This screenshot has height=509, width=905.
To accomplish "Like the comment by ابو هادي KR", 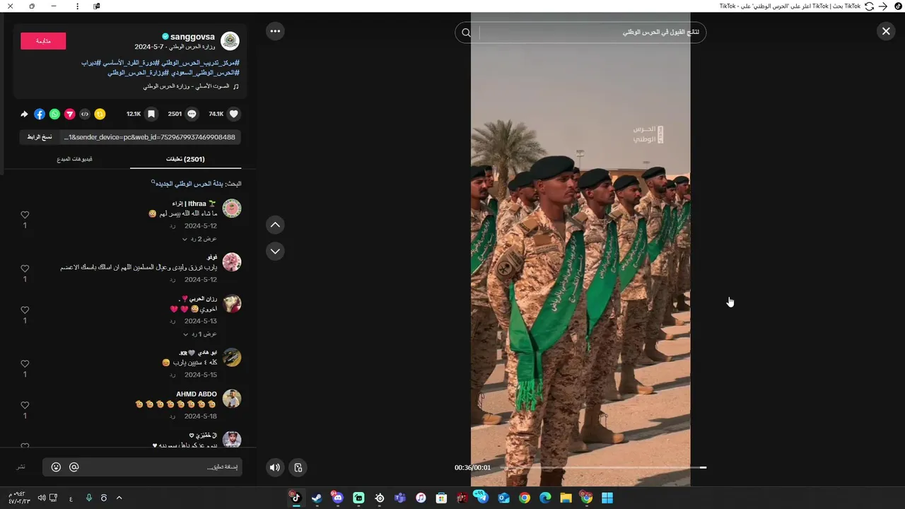I will 25,364.
